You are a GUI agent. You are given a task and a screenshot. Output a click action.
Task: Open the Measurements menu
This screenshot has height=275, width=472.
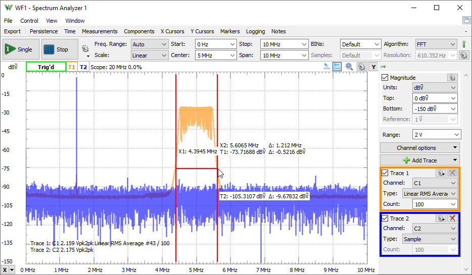point(100,31)
